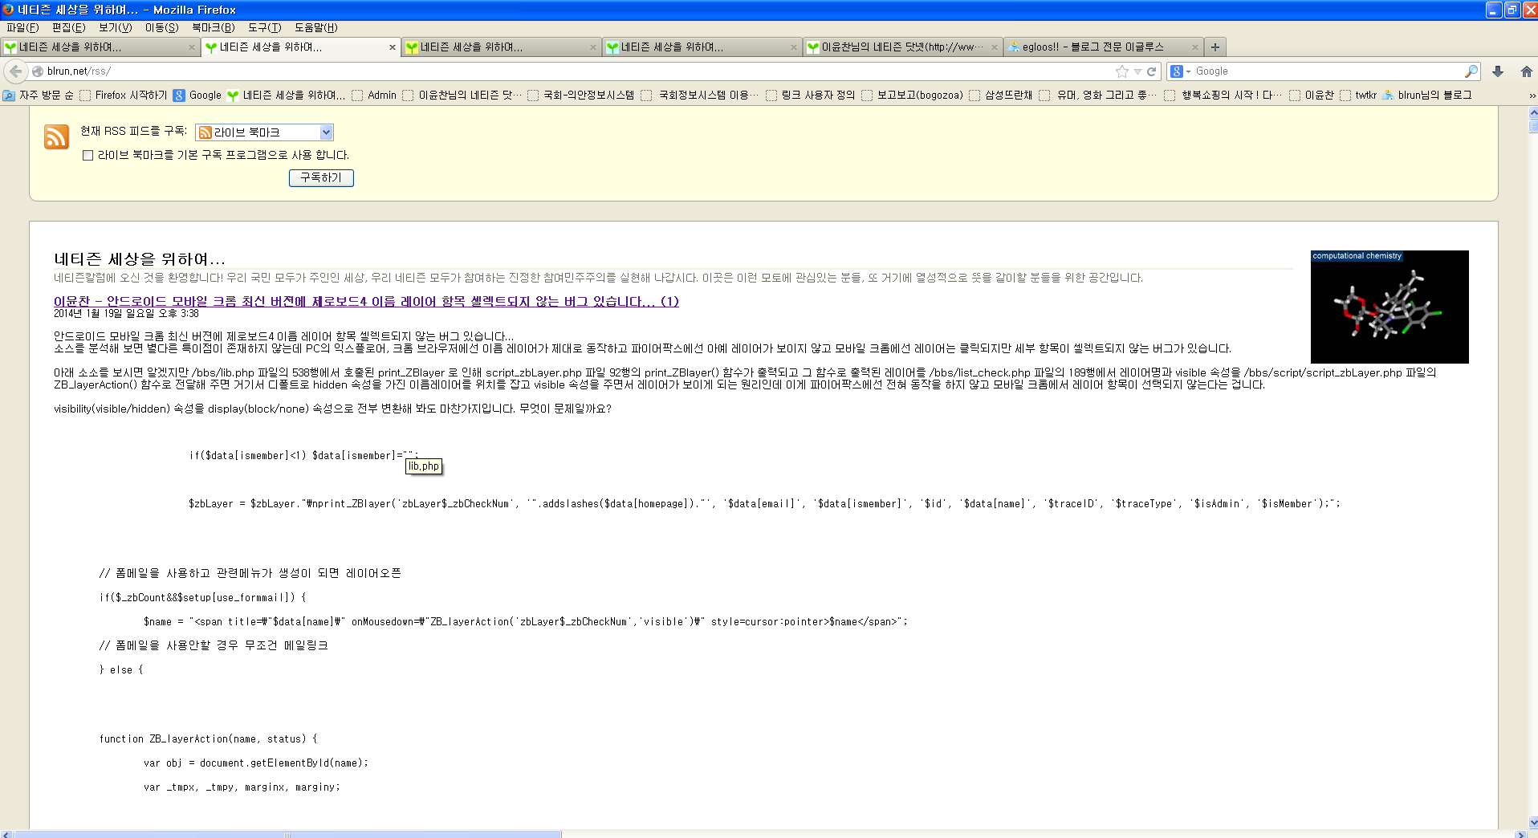Go to the home page icon
This screenshot has width=1538, height=838.
tap(1526, 71)
